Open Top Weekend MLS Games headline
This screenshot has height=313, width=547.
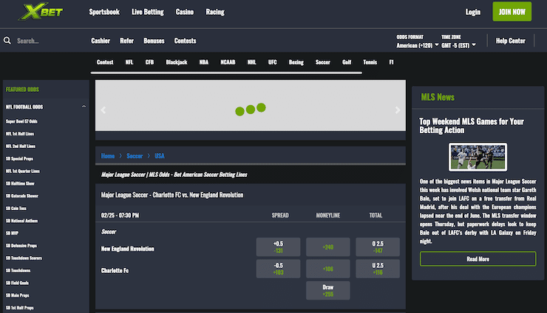[x=472, y=126]
